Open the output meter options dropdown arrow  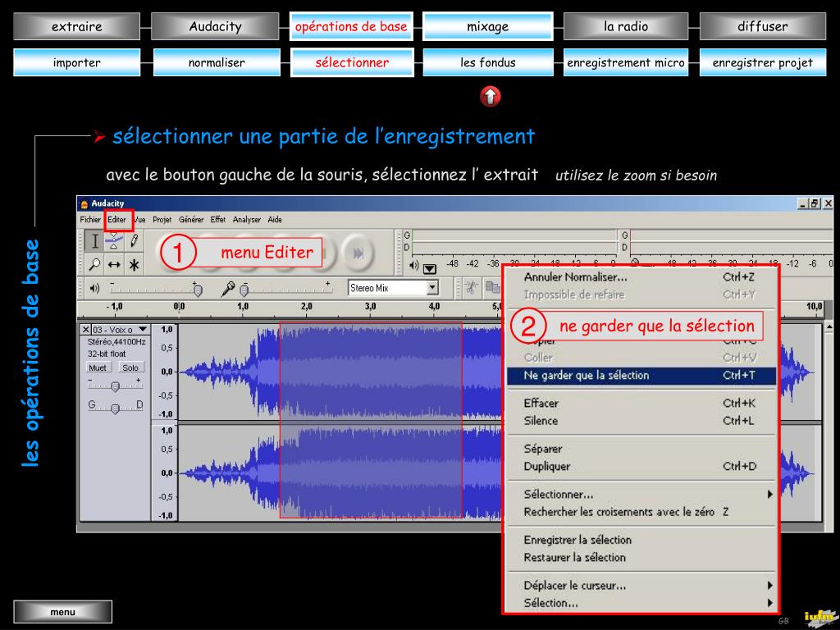coord(430,268)
